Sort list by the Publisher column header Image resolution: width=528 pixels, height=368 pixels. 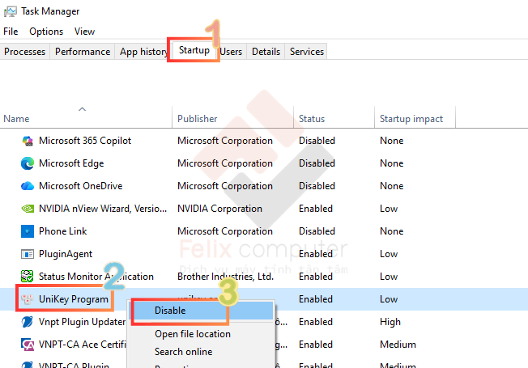[198, 119]
